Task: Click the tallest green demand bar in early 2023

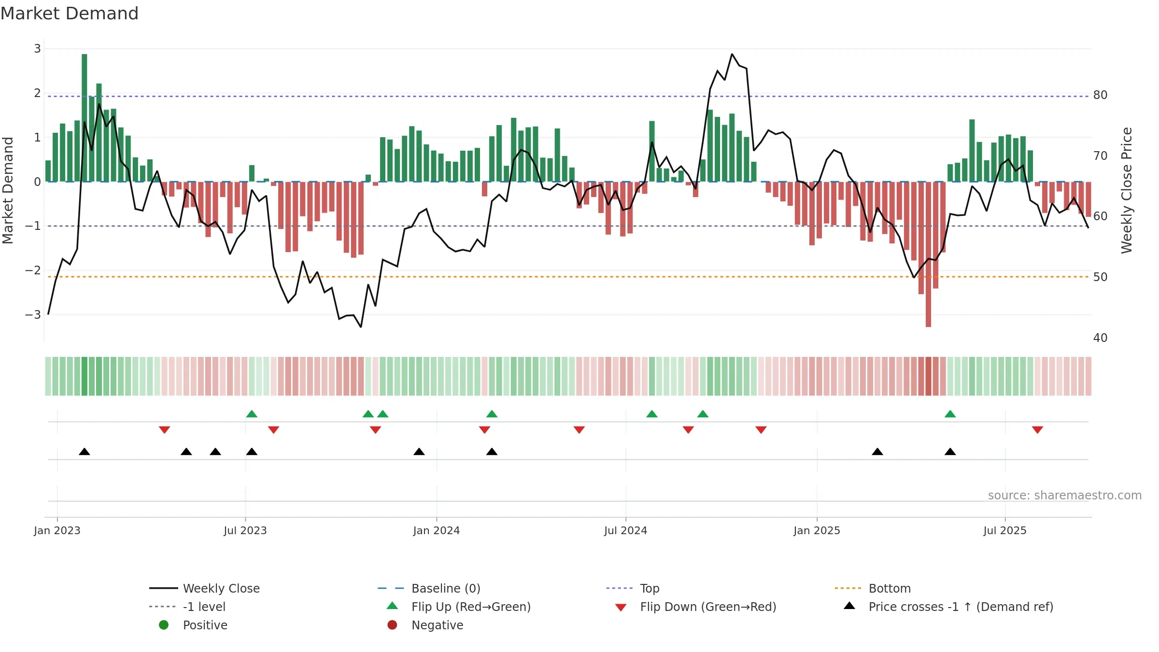Action: coord(85,118)
